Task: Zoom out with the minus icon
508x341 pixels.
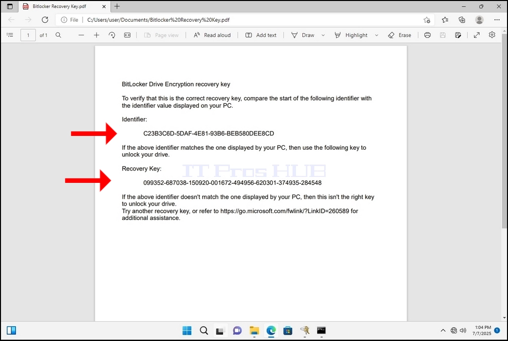Action: tap(82, 35)
